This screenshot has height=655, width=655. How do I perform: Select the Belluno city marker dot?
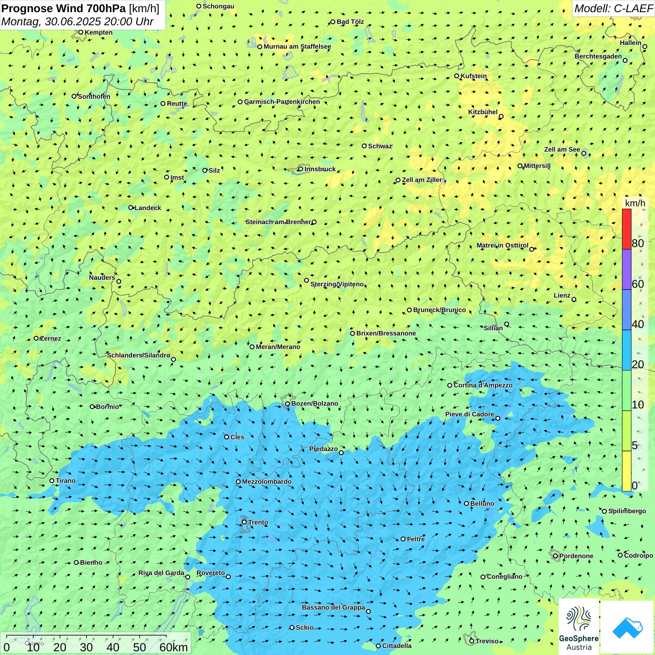466,503
